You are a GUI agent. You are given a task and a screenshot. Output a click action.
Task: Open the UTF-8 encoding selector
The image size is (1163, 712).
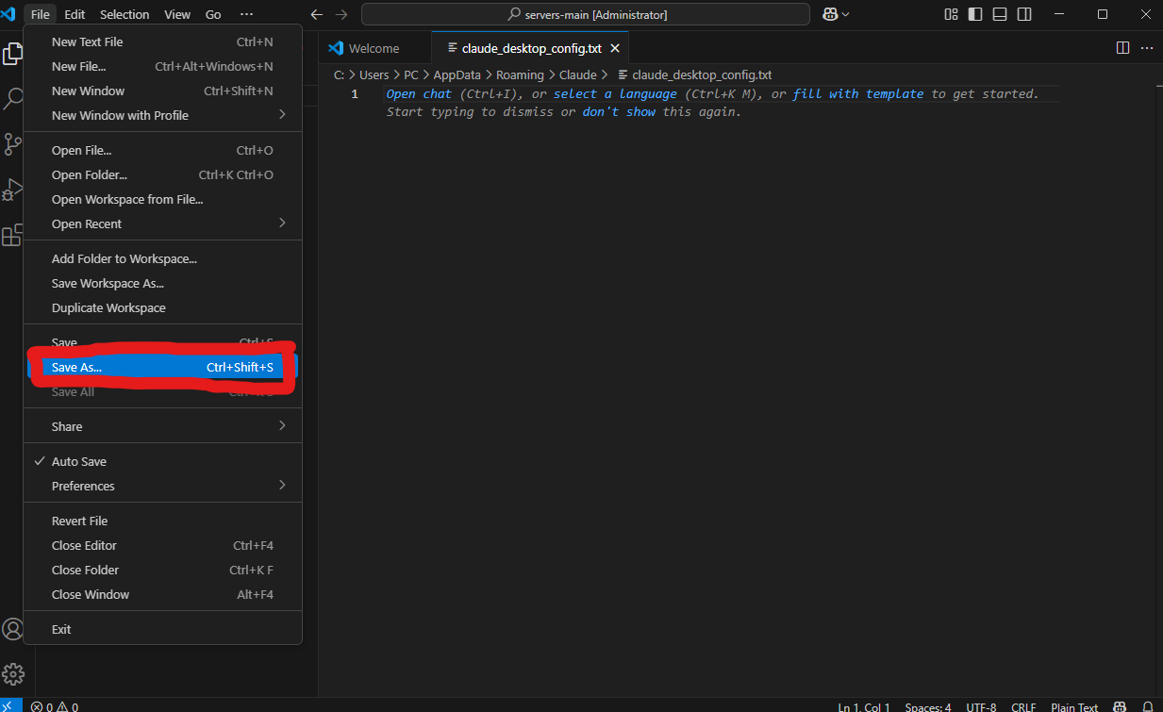(x=981, y=706)
